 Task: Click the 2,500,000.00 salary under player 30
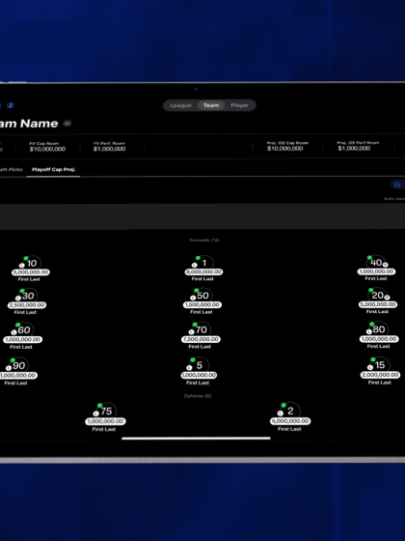click(x=27, y=305)
